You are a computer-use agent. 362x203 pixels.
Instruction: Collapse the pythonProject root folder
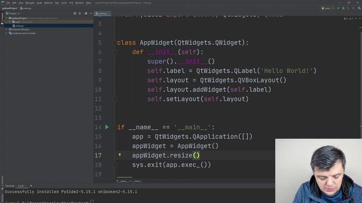pos(6,18)
